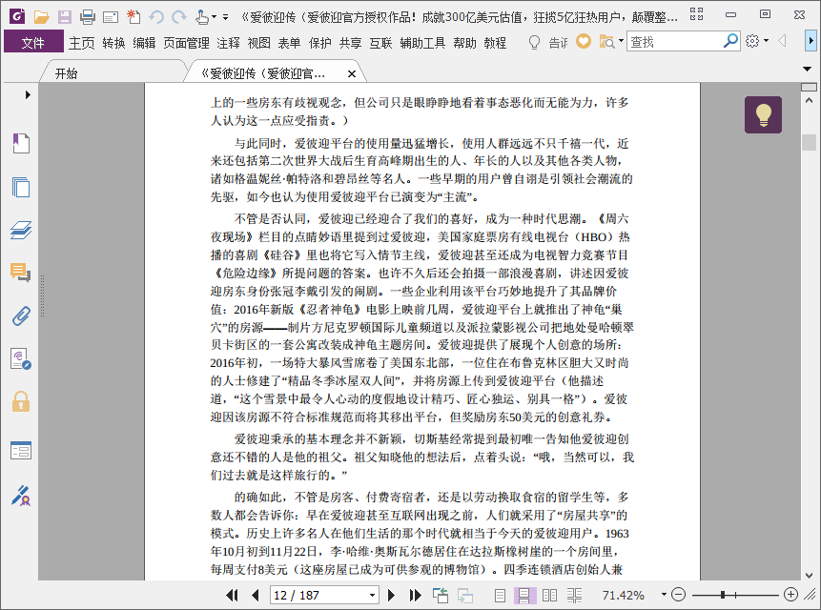Open the Digital Signatures panel
This screenshot has width=821, height=610.
point(21,359)
